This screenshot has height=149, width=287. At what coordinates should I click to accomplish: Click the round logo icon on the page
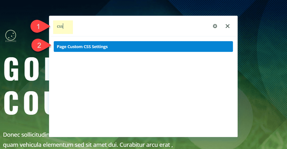click(11, 35)
